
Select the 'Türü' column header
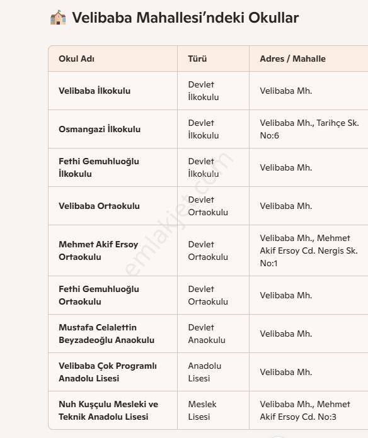[x=197, y=59]
